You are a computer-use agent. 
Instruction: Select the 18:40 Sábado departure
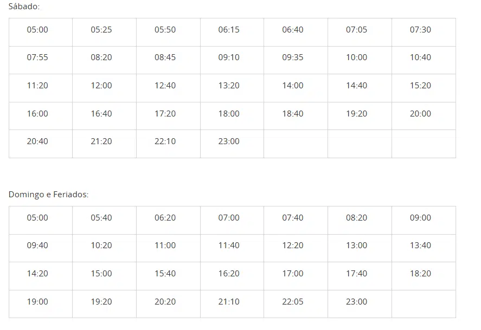[x=293, y=114]
